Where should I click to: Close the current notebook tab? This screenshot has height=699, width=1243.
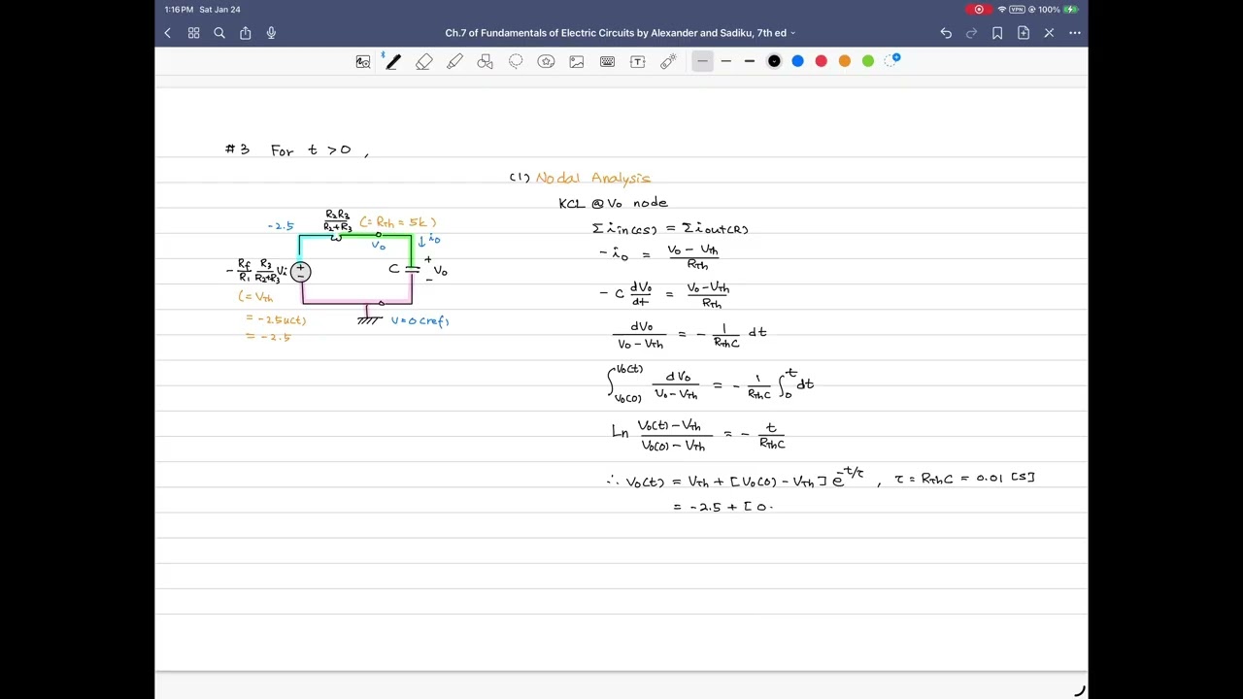(1049, 33)
